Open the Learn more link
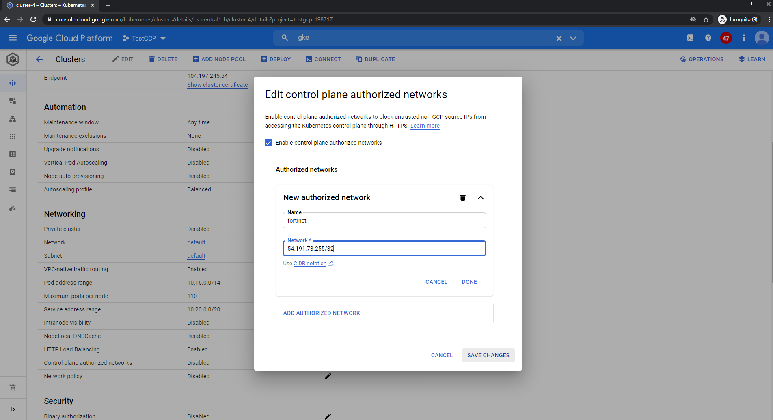This screenshot has width=773, height=420. click(425, 126)
